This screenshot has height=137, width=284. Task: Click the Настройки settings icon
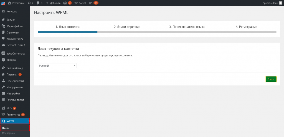coord(3,94)
